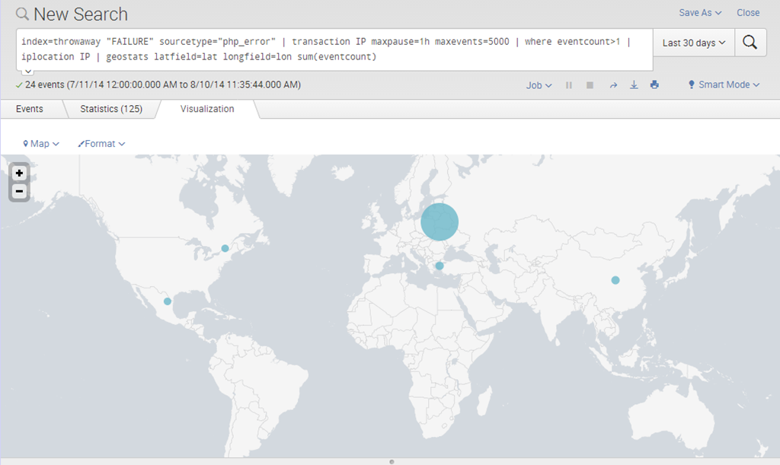Expand the search box with the chevron
780x465 pixels.
pos(28,72)
